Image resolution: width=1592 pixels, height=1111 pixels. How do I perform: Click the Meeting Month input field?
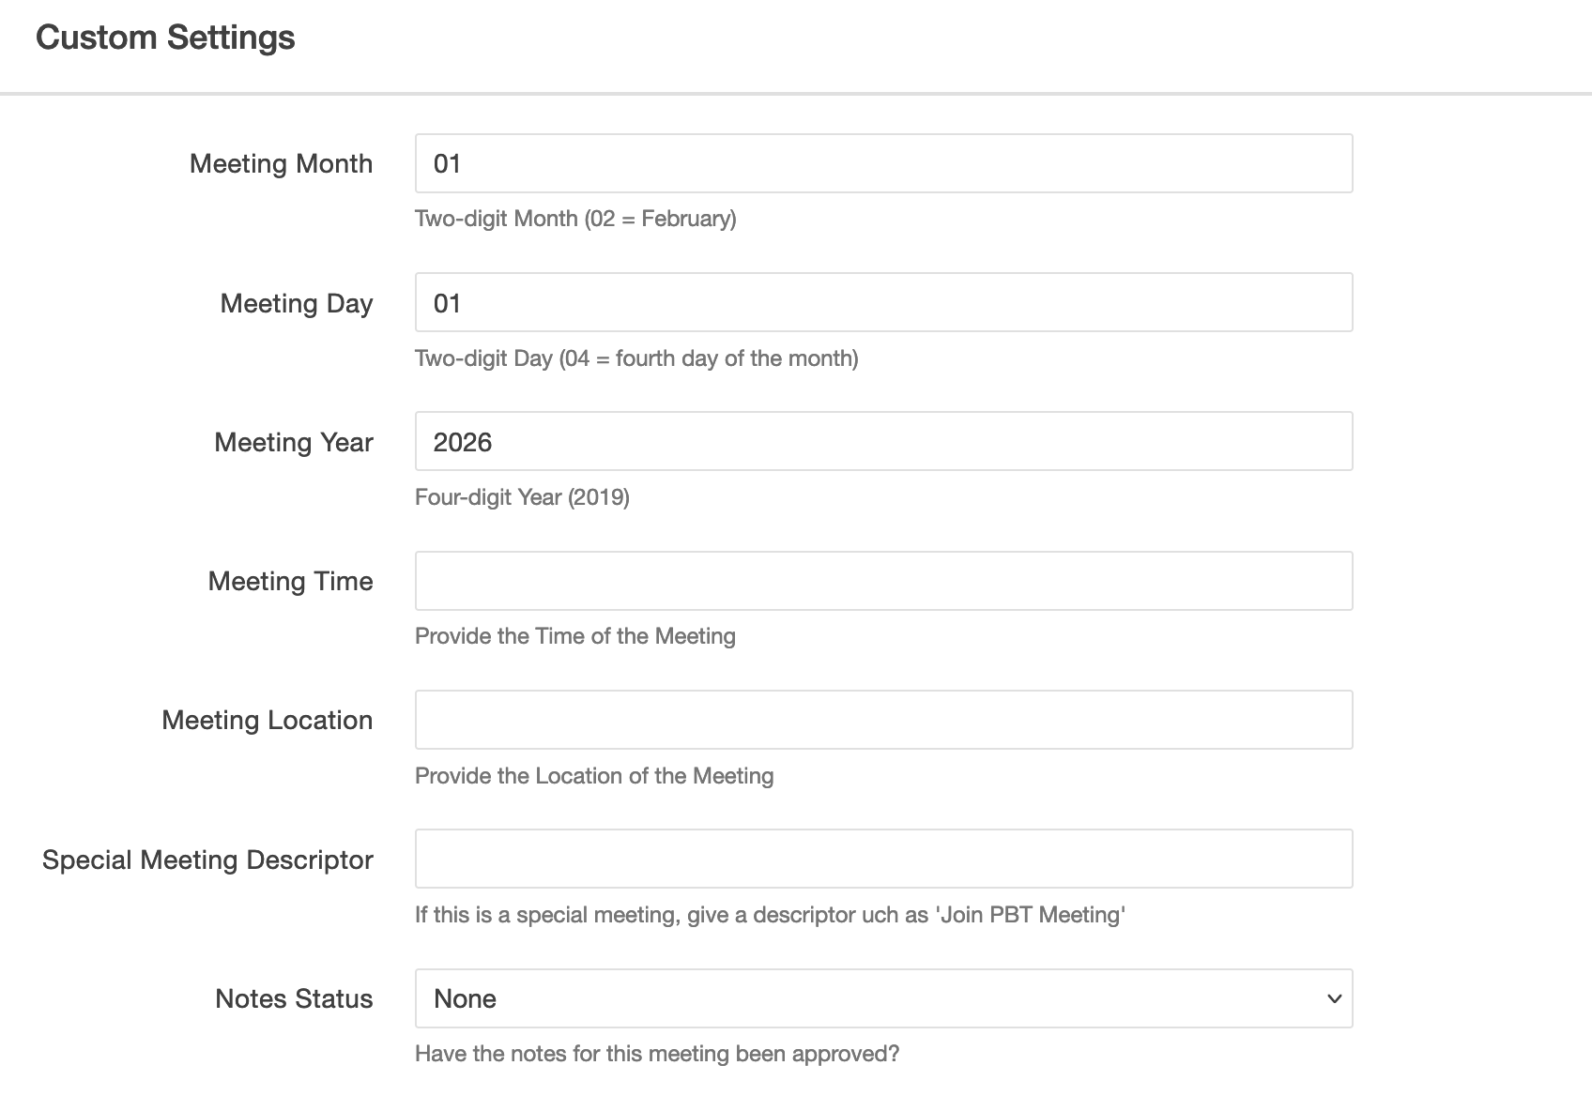click(883, 163)
